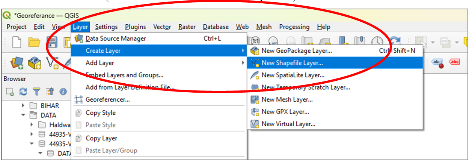Click Copy Layer in the Layer menu
Screen dimensions: 469x161
(x=159, y=138)
